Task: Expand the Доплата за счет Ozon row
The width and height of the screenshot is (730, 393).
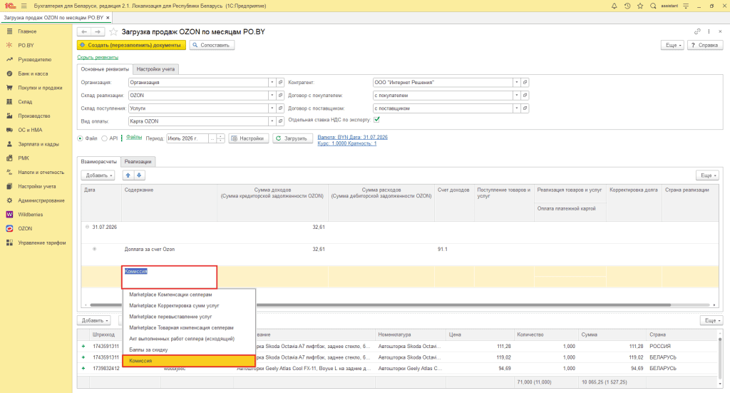Action: (x=95, y=249)
